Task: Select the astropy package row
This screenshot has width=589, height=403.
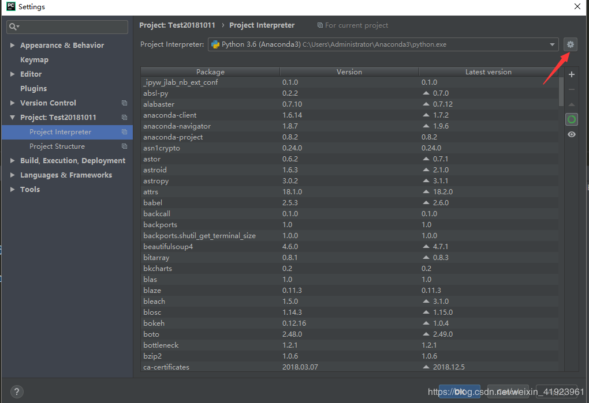Action: (350, 181)
